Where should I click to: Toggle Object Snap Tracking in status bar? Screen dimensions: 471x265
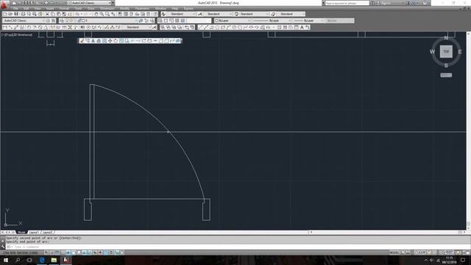84,252
